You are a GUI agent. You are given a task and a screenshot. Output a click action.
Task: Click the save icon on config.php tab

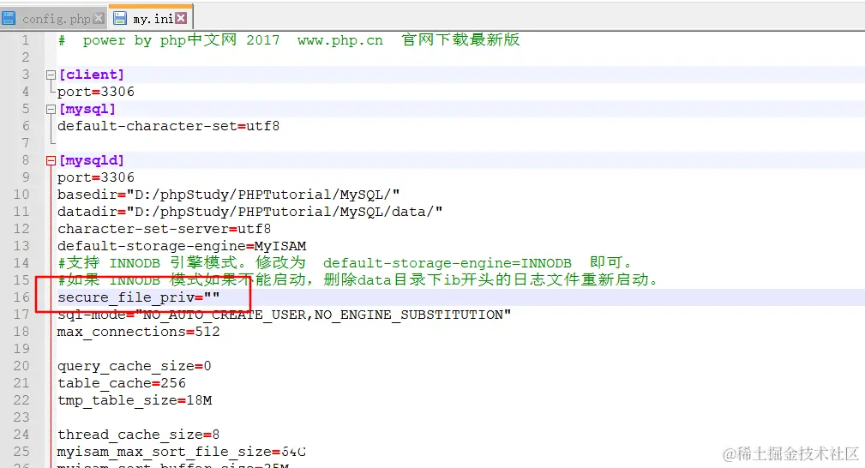(9, 18)
